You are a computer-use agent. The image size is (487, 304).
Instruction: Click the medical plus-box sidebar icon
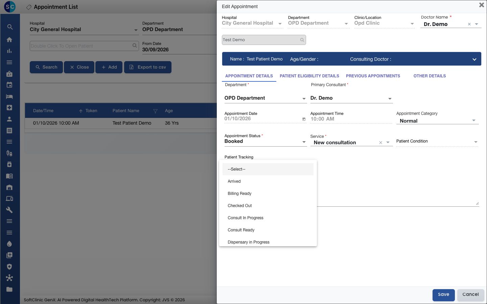point(9,108)
